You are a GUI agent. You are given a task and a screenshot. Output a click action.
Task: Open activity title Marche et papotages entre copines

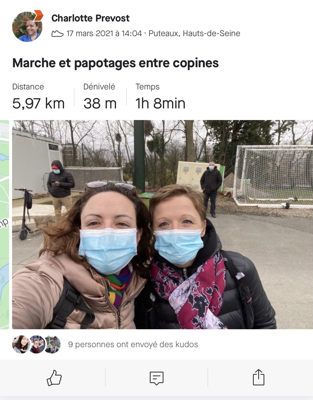tap(116, 63)
